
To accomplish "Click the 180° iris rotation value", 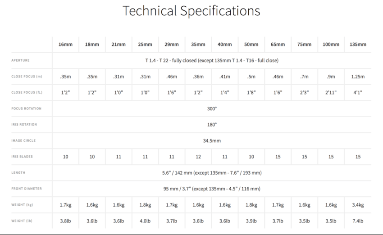I will (x=212, y=125).
